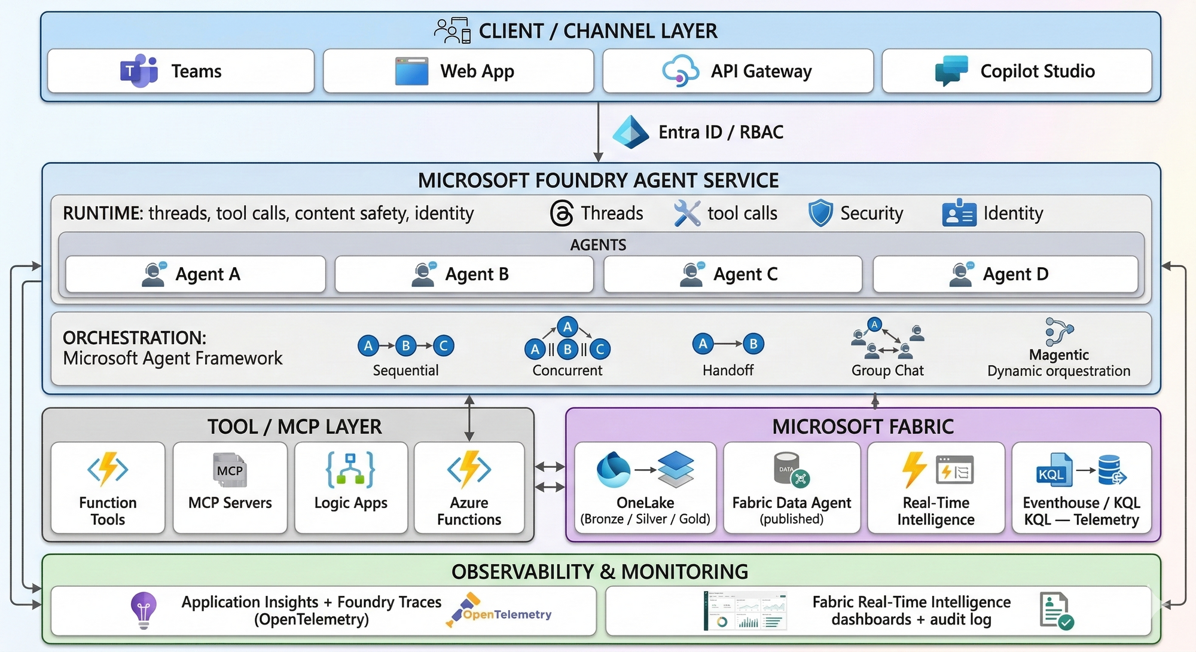Click the Security shield icon
Screen dimensions: 1196x652
point(820,213)
